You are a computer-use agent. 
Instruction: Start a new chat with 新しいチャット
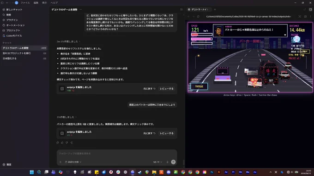click(12, 10)
